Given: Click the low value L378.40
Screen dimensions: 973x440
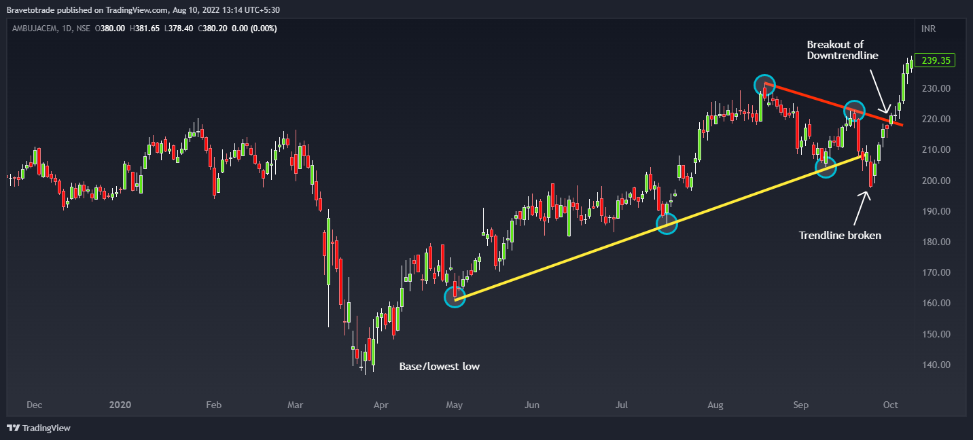Looking at the screenshot, I should coord(180,29).
